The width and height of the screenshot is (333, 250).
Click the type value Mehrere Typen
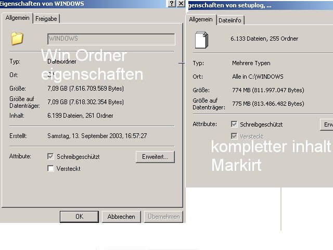[x=251, y=63]
